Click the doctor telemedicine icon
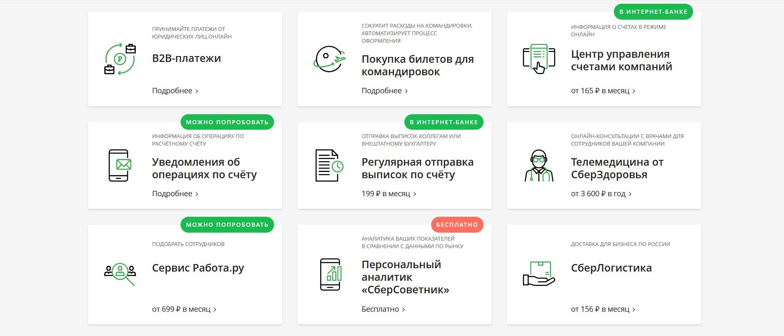 tap(539, 165)
